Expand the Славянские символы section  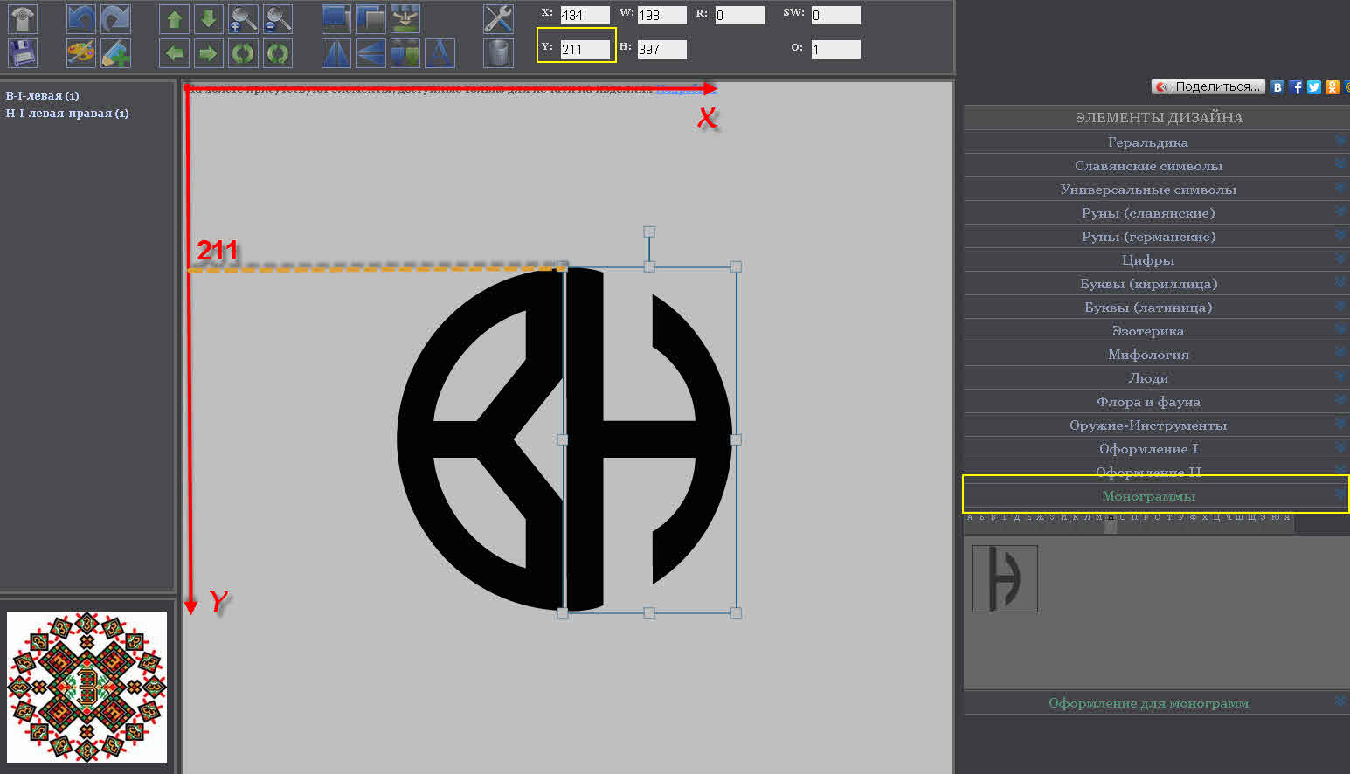point(1147,166)
